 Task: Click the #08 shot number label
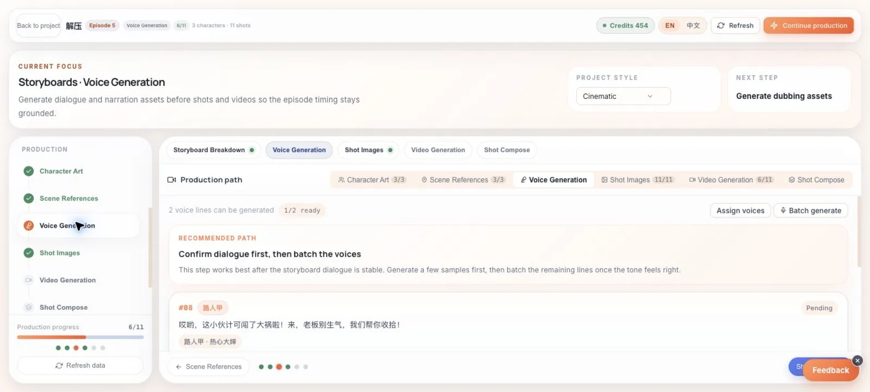(185, 308)
